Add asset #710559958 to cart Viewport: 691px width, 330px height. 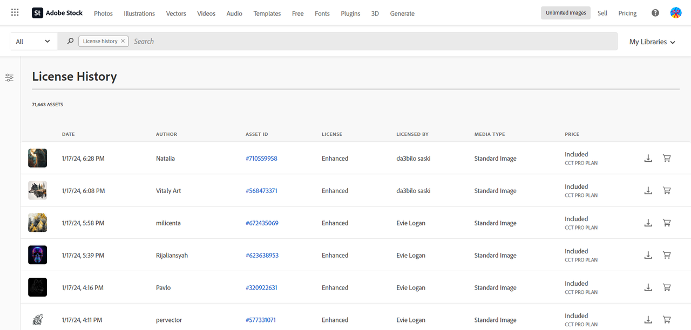667,159
